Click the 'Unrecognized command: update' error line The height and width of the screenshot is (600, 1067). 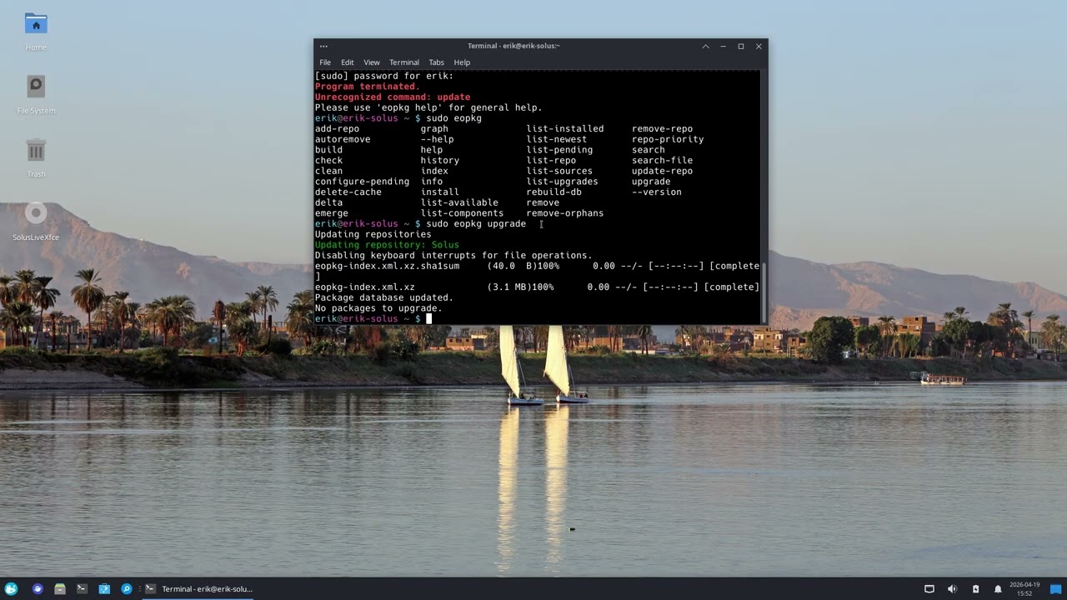pyautogui.click(x=393, y=97)
